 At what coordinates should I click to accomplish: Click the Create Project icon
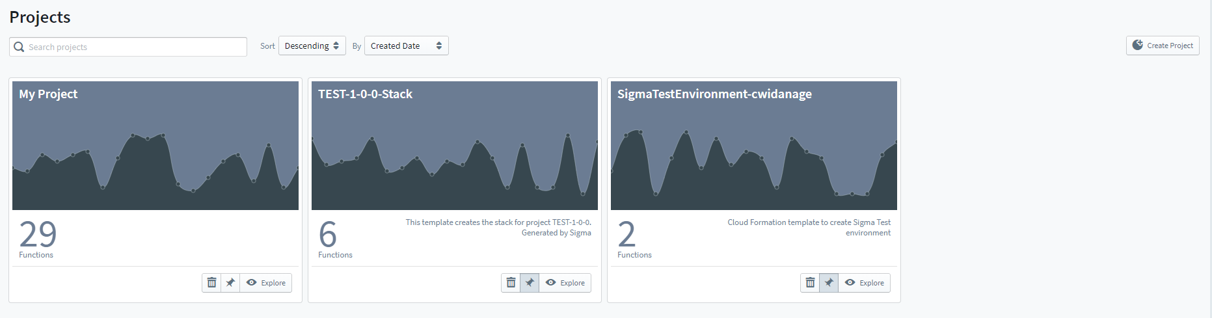tap(1137, 45)
